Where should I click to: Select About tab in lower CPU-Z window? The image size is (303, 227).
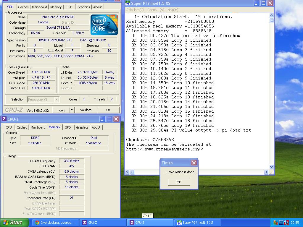(x=96, y=127)
